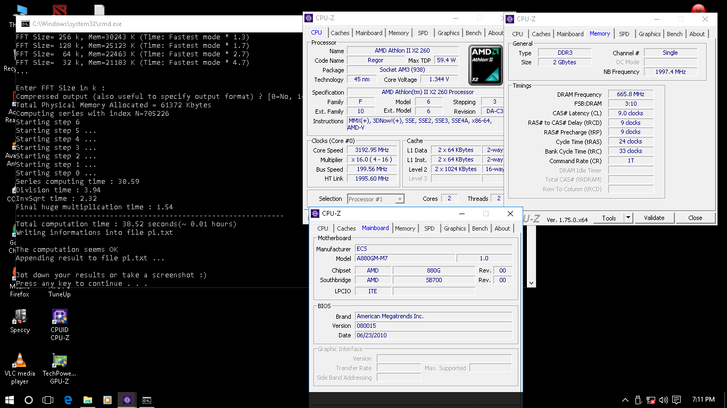This screenshot has height=408, width=727.
Task: Click BIOS Brand American Megatrends Inc.
Action: point(433,316)
